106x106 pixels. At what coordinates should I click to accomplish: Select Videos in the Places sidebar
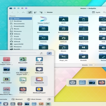20,34
